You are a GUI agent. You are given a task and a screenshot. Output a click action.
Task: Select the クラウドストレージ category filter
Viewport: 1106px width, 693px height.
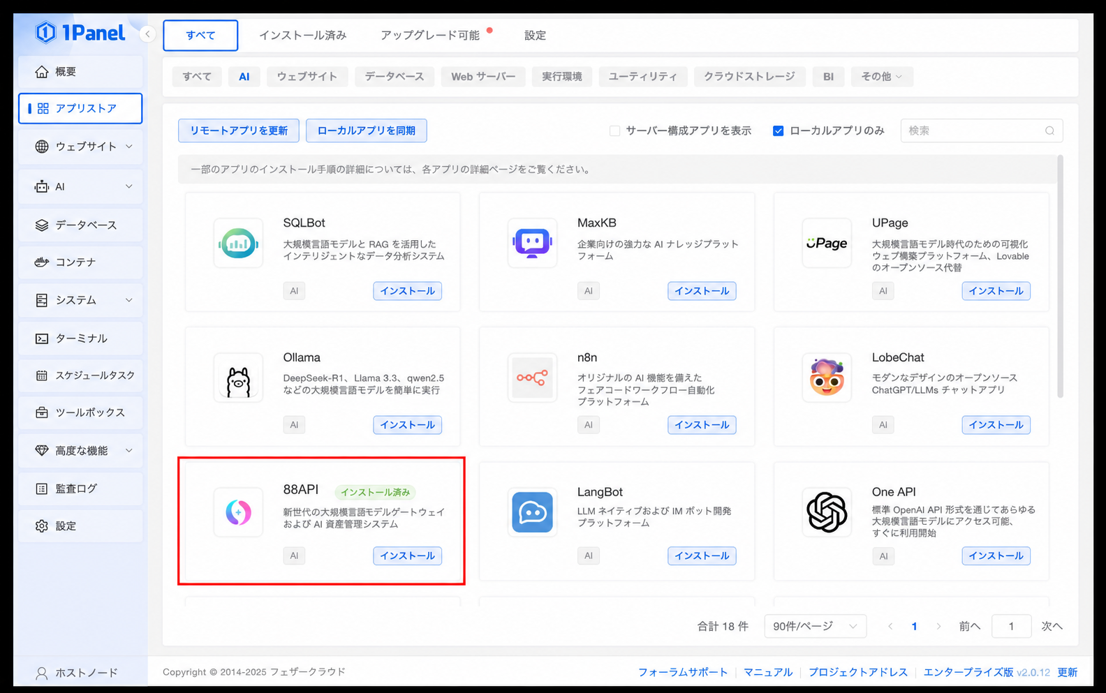749,77
